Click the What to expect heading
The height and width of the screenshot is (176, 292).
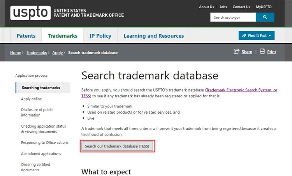point(106,172)
